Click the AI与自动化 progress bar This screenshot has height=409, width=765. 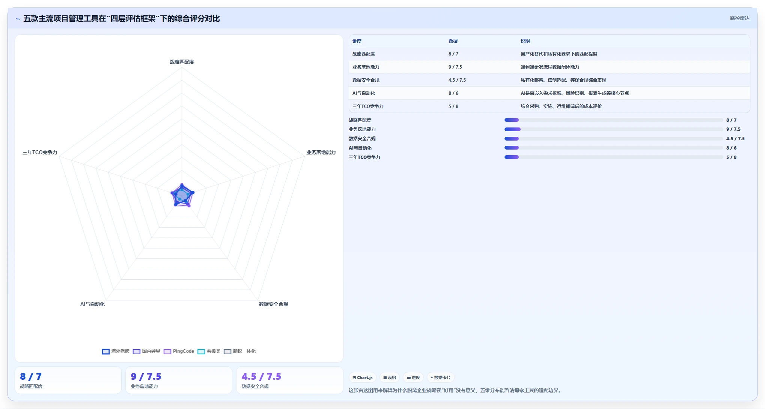pyautogui.click(x=614, y=148)
